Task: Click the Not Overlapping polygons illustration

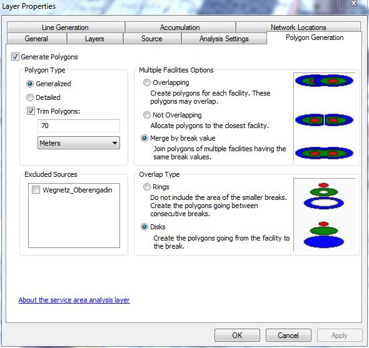Action: pyautogui.click(x=324, y=120)
